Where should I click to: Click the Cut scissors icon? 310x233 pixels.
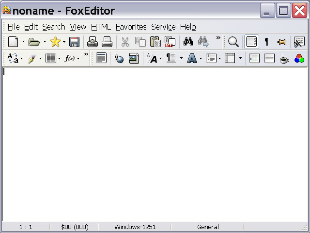coord(125,42)
